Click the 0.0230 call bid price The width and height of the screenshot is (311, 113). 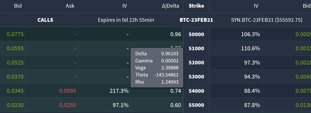(15, 105)
